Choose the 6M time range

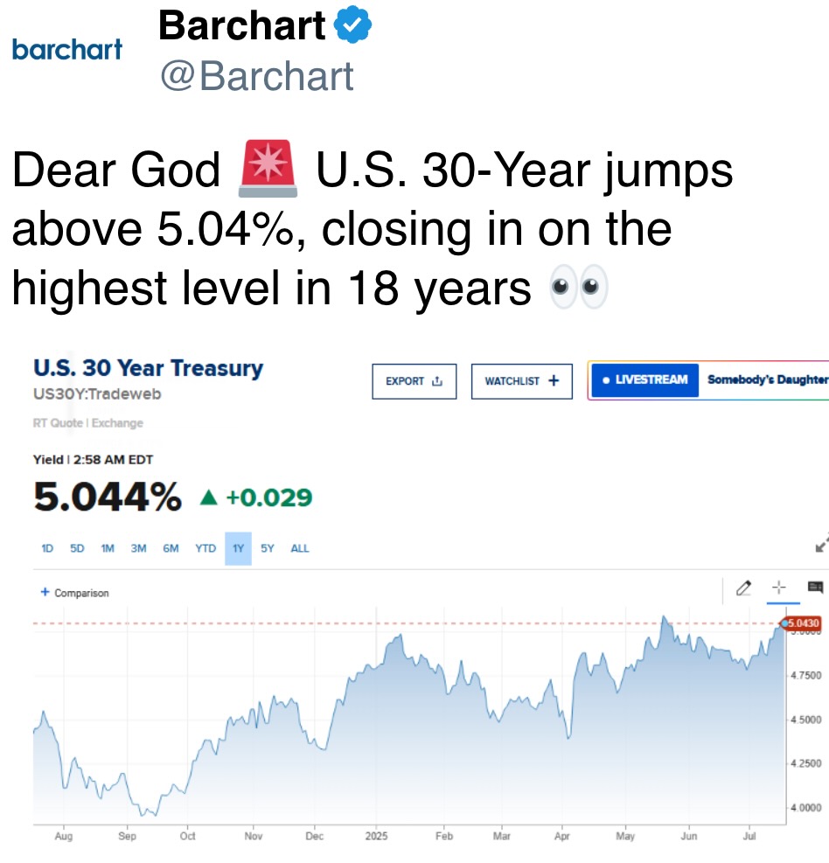pos(171,548)
